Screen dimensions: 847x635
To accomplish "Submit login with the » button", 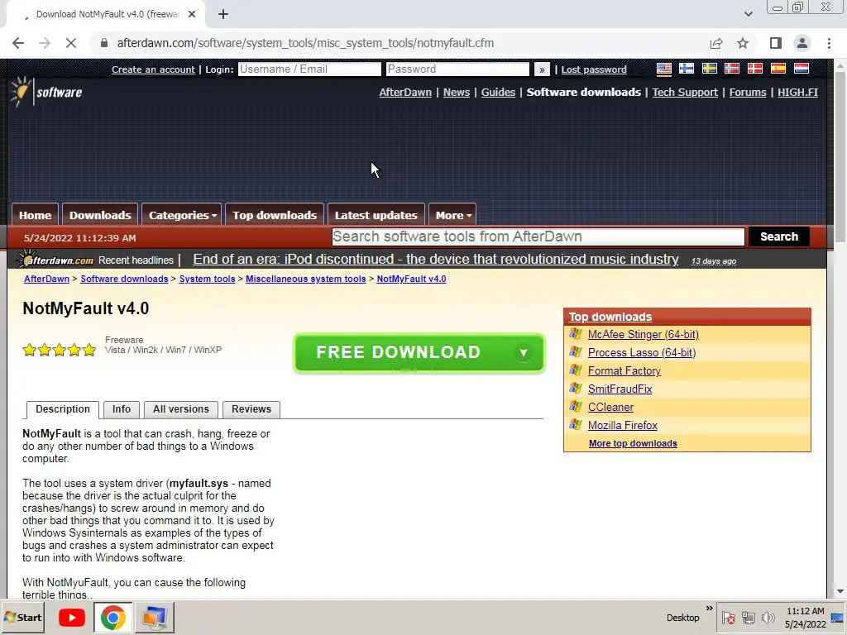I will [x=542, y=69].
